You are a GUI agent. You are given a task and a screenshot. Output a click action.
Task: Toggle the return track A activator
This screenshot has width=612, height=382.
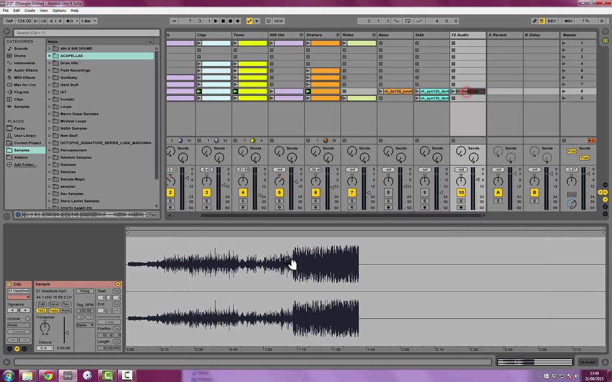click(498, 193)
